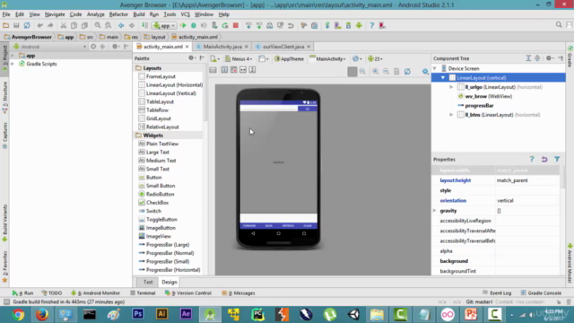Expand Gradle Scripts node
The image size is (574, 323).
pyautogui.click(x=13, y=64)
